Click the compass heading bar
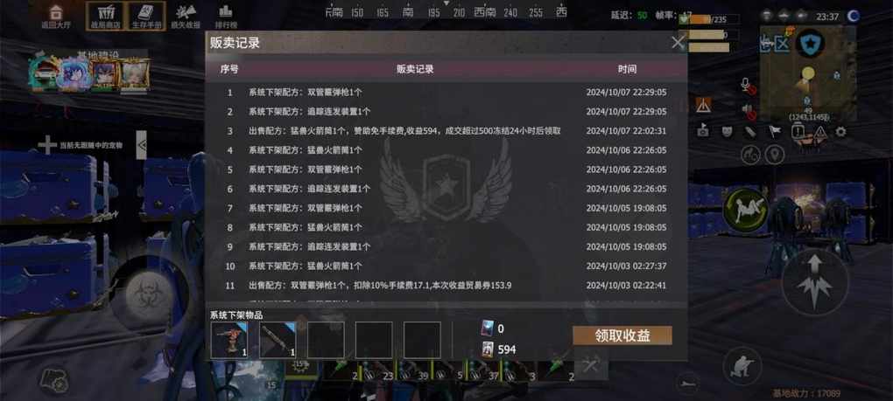893x401 pixels. [446, 12]
